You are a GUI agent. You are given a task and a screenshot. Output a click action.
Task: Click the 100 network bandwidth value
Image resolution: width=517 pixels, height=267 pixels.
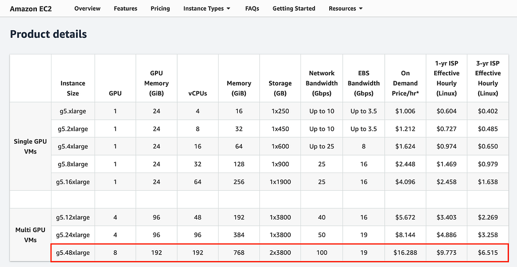click(322, 253)
